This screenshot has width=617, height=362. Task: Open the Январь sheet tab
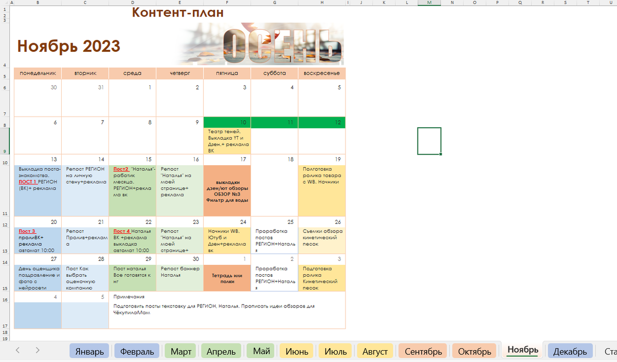89,351
